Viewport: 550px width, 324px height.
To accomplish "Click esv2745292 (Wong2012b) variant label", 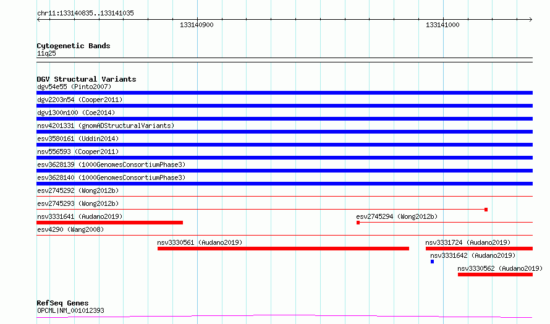I will click(x=78, y=190).
